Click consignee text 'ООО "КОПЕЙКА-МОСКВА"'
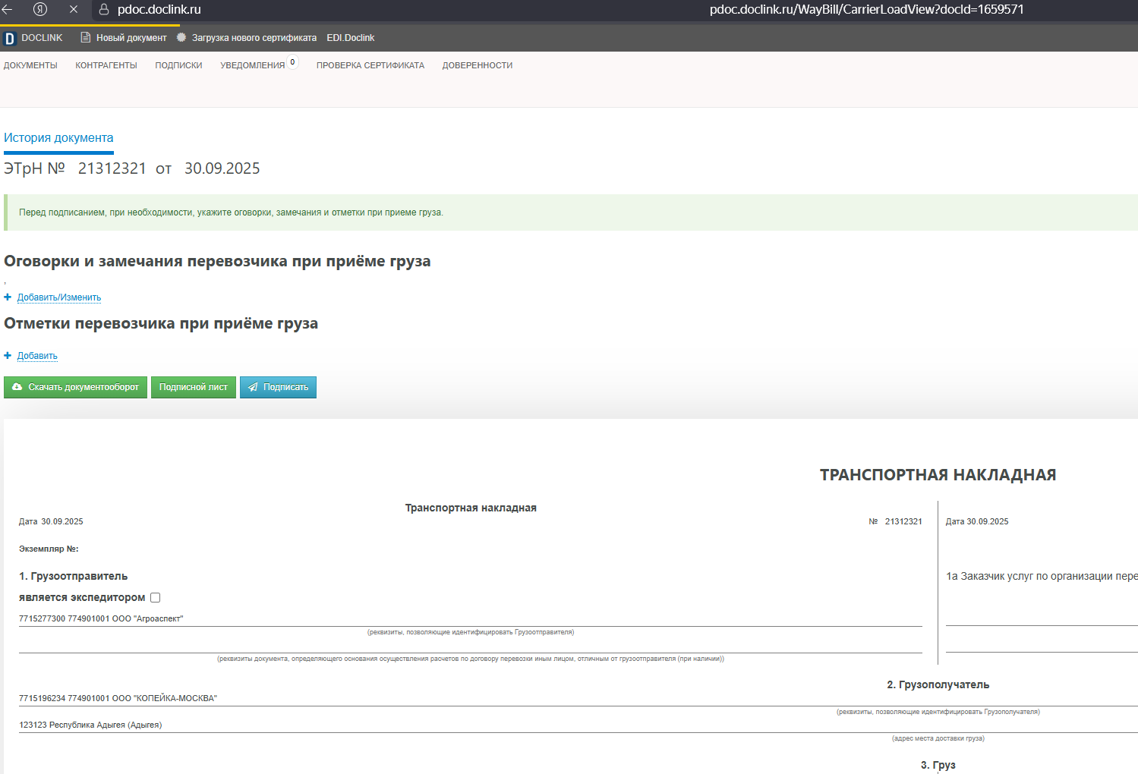This screenshot has height=774, width=1138. (x=165, y=698)
